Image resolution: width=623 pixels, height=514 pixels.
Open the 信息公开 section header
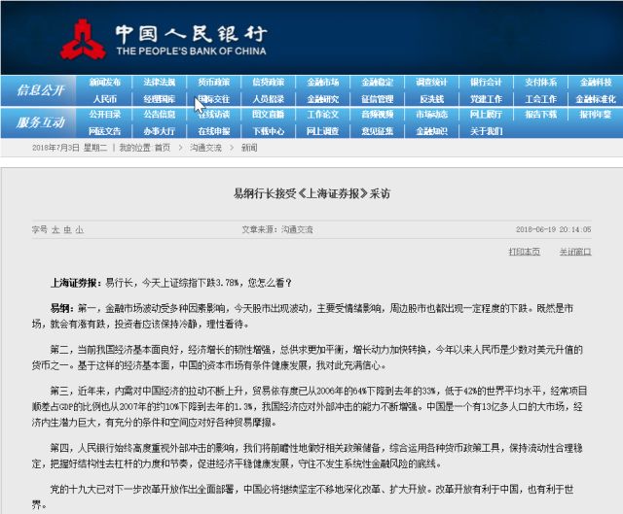tap(41, 90)
